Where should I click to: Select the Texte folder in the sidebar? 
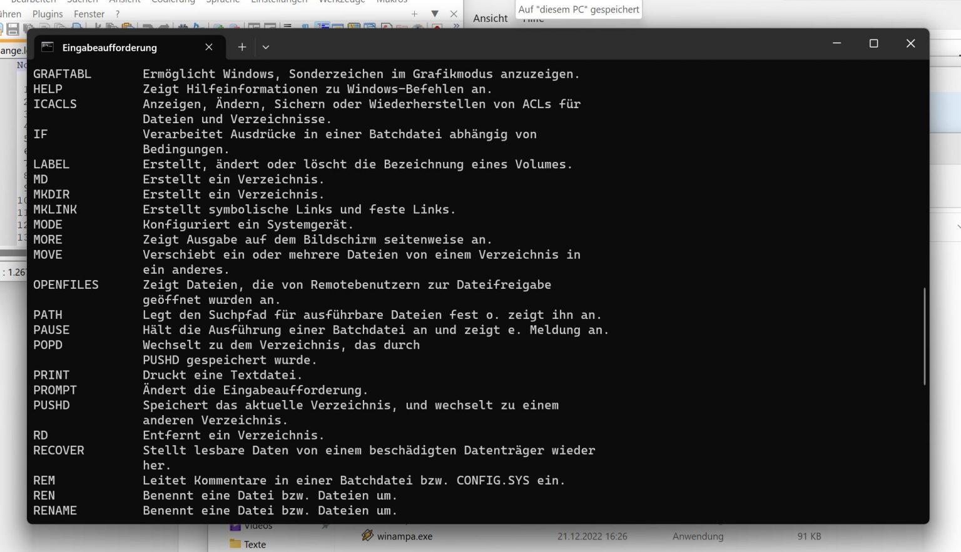255,544
